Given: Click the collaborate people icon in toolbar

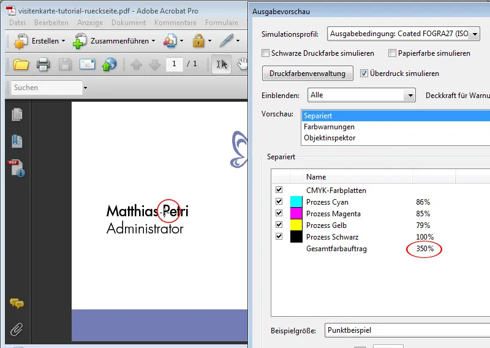Looking at the screenshot, I should (x=170, y=41).
